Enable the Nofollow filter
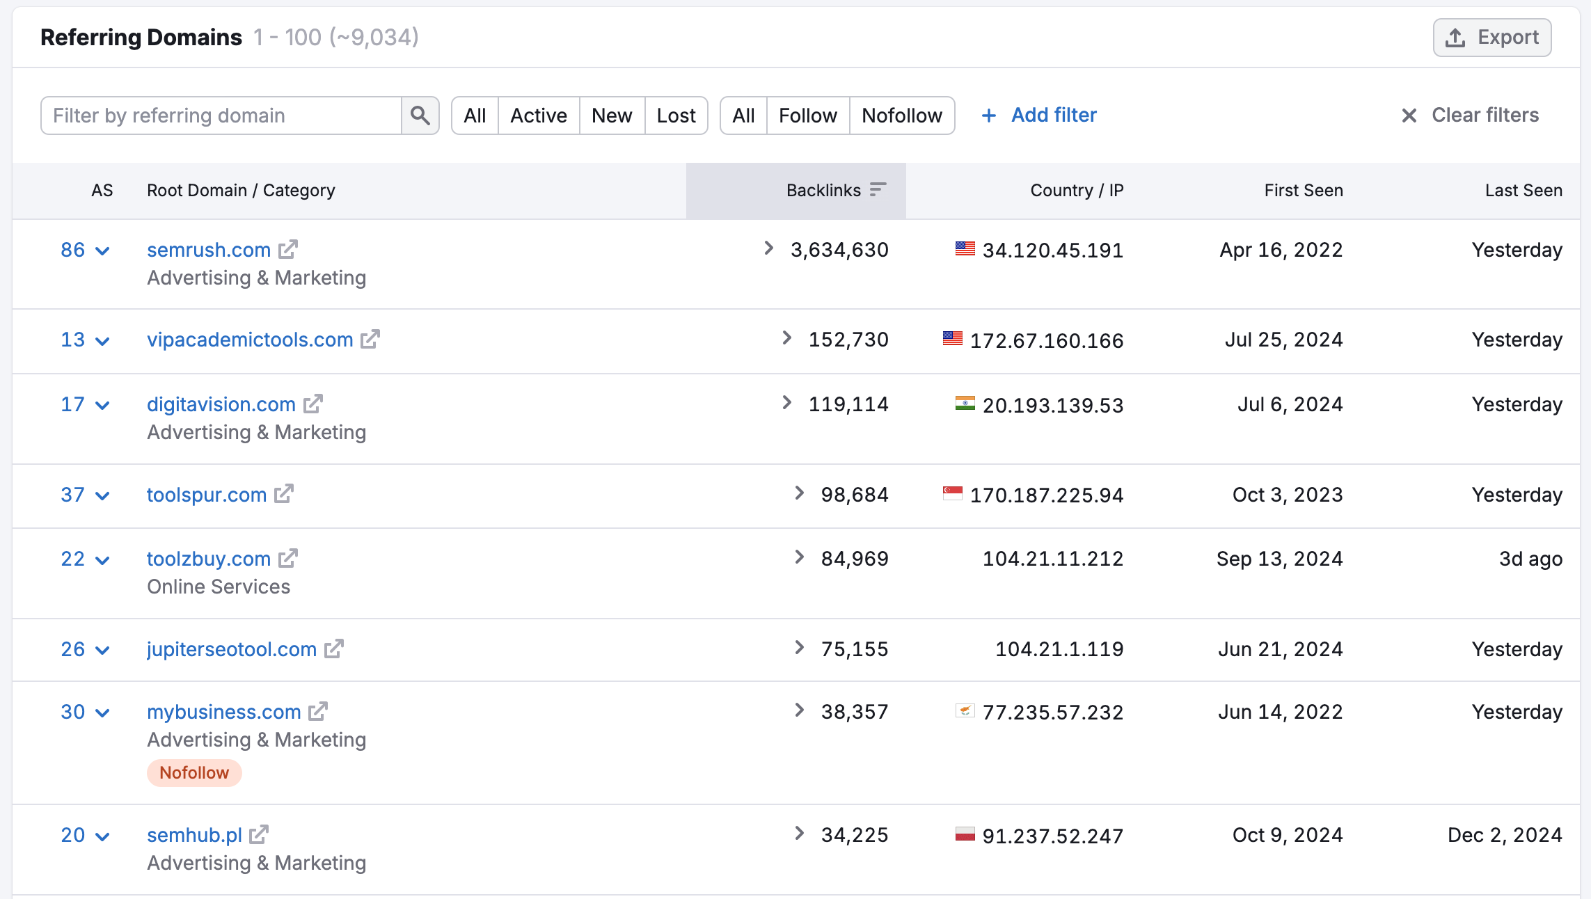The width and height of the screenshot is (1591, 899). (x=902, y=115)
